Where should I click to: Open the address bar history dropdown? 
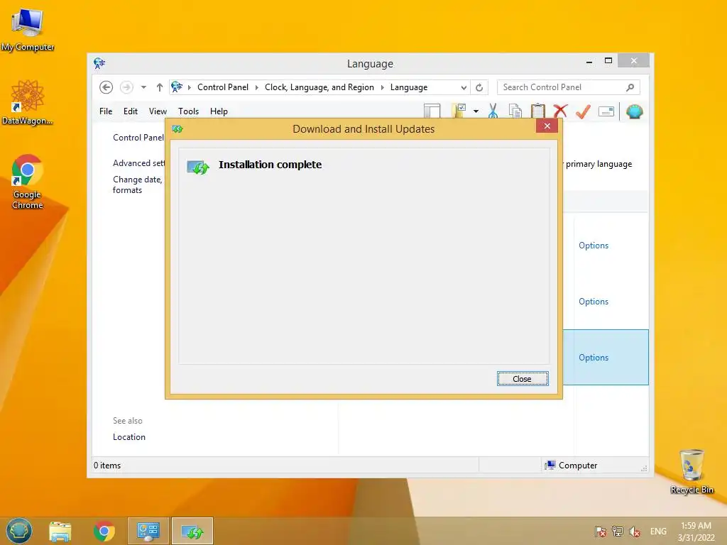pyautogui.click(x=464, y=87)
